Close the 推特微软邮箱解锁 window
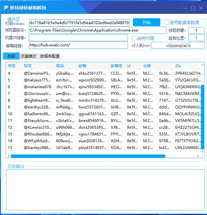This screenshot has width=207, height=215. pos(201,8)
